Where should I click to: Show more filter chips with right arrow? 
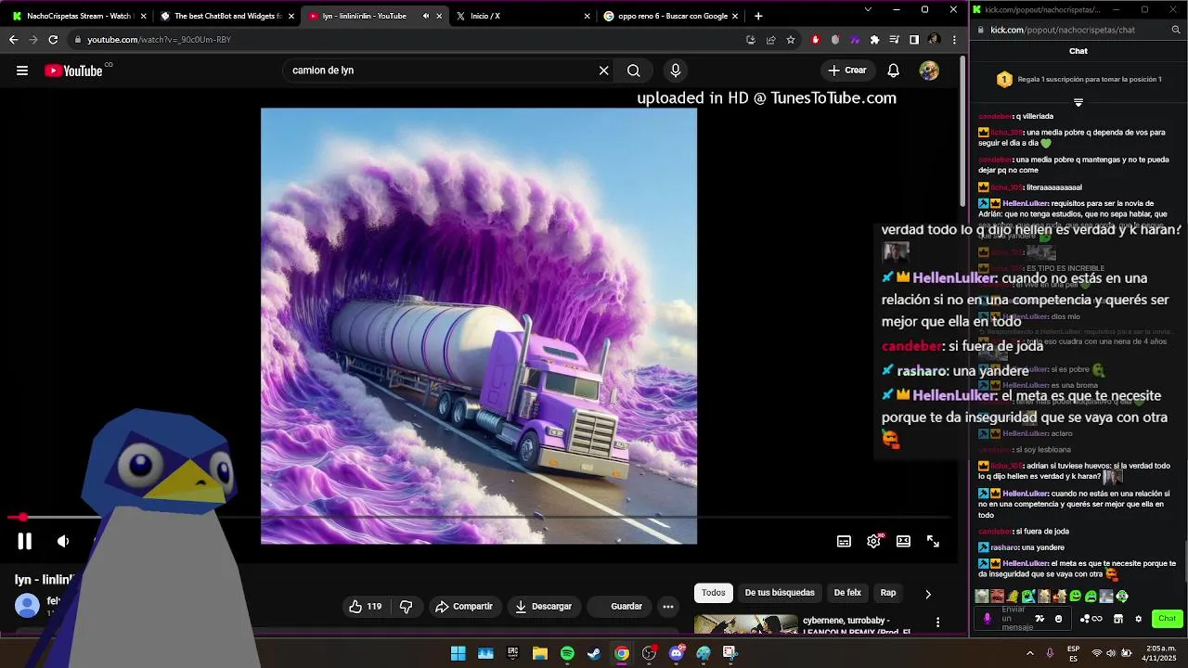click(928, 594)
